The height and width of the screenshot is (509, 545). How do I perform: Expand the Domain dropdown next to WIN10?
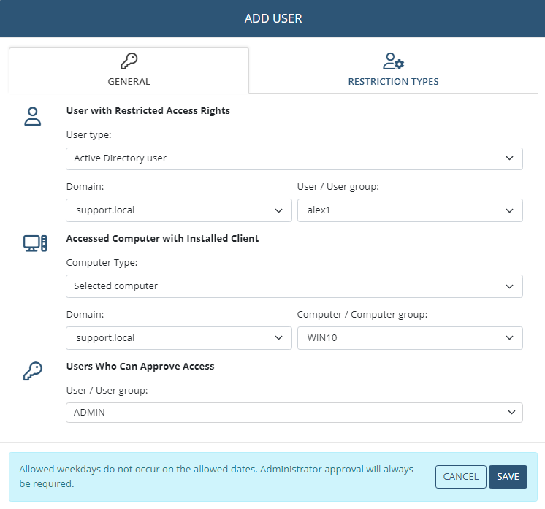point(178,338)
